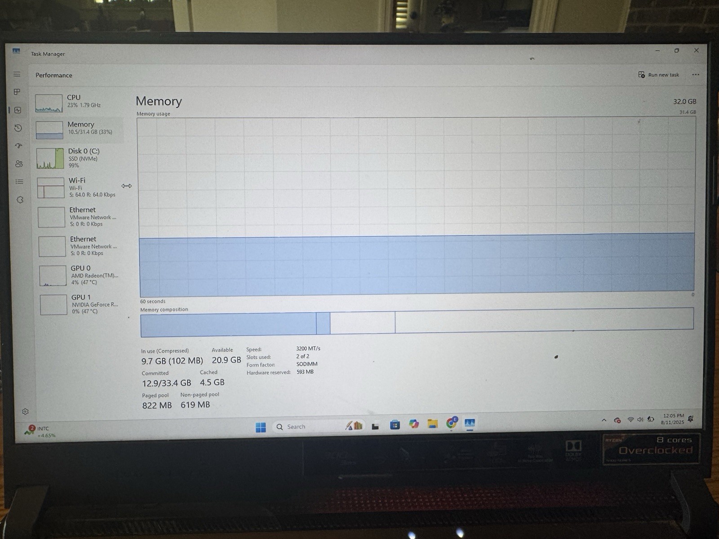The width and height of the screenshot is (719, 539).
Task: Select the GPU 1 NVIDIA GeForce entry
Action: (81, 304)
